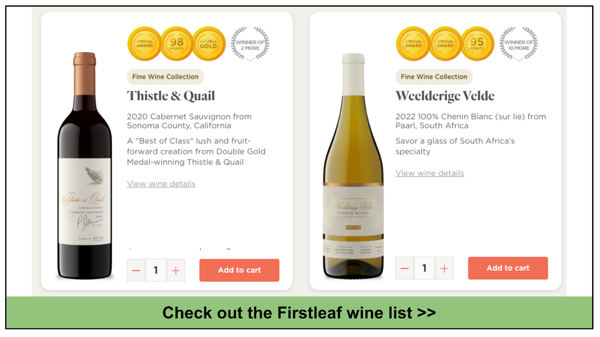The image size is (600, 337).
Task: Add Weelderige Velde to cart
Action: point(508,268)
